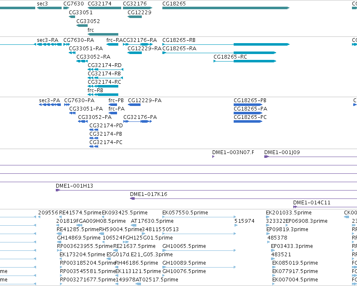This screenshot has height=286, width=357.
Task: Select the EK201033.5prime EST label
Action: tap(289, 213)
